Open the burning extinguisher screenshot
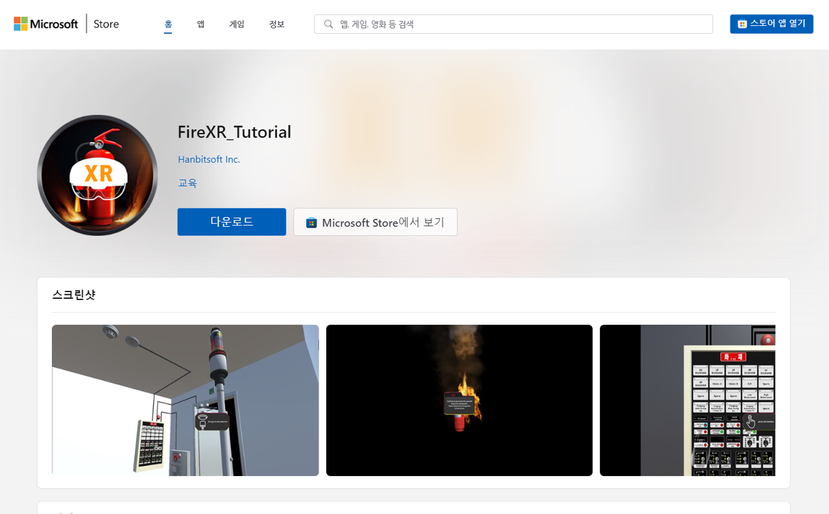This screenshot has height=514, width=829. tap(459, 400)
